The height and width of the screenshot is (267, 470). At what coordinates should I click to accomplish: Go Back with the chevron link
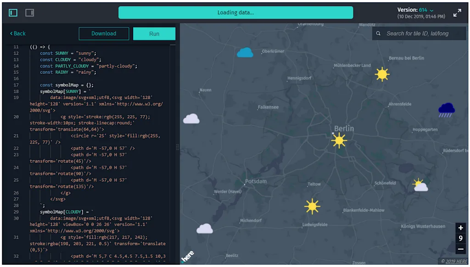pos(18,33)
